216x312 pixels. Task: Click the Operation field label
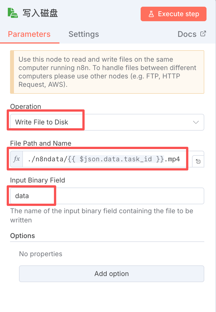(26, 107)
